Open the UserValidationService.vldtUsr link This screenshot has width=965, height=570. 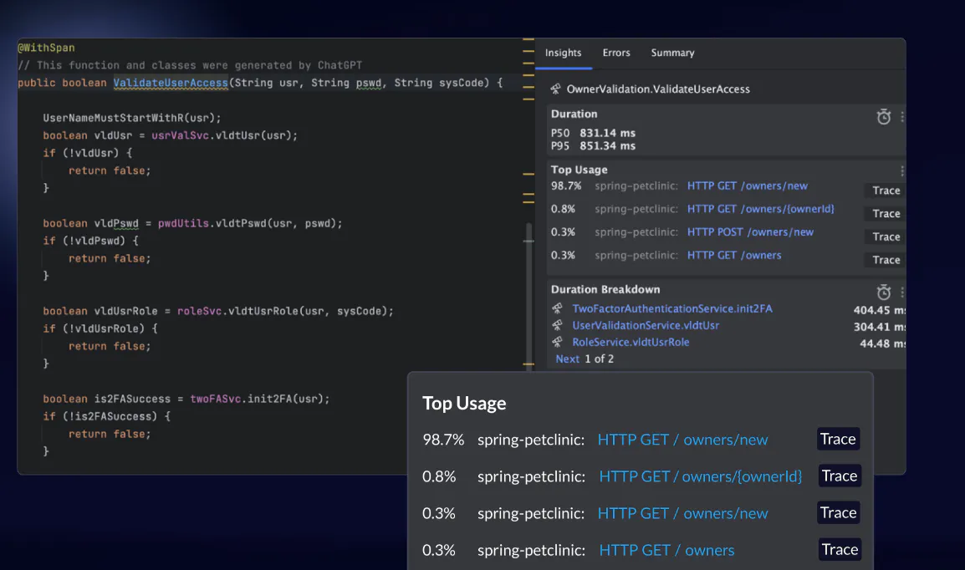(646, 325)
